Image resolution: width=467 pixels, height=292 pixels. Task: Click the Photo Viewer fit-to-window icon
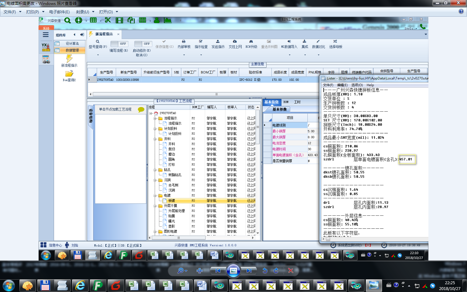[x=200, y=271]
